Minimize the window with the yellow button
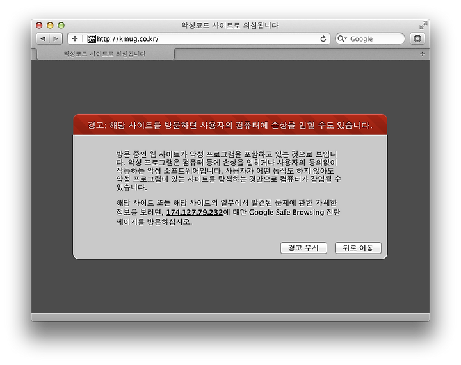This screenshot has height=365, width=461. pyautogui.click(x=51, y=26)
